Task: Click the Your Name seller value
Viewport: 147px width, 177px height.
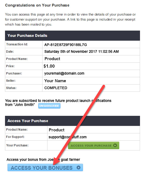Action: (55, 81)
